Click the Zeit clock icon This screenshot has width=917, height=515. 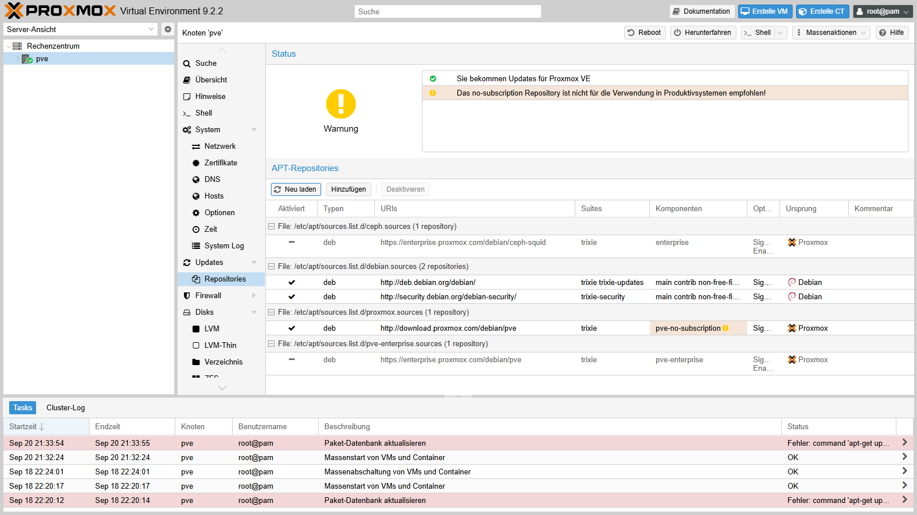(196, 229)
